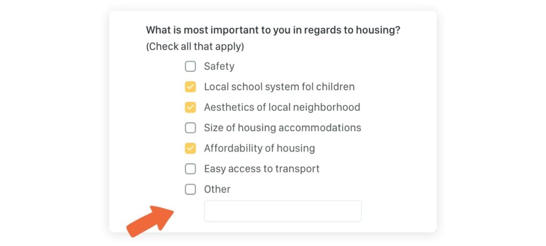
Task: Click the Other text input field
Action: 283,211
